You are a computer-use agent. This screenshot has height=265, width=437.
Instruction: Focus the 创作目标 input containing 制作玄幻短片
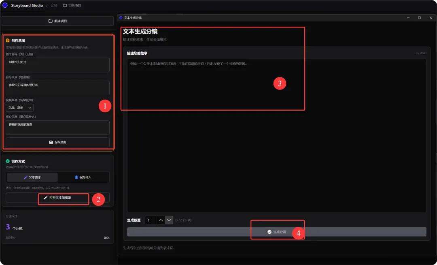coord(58,65)
